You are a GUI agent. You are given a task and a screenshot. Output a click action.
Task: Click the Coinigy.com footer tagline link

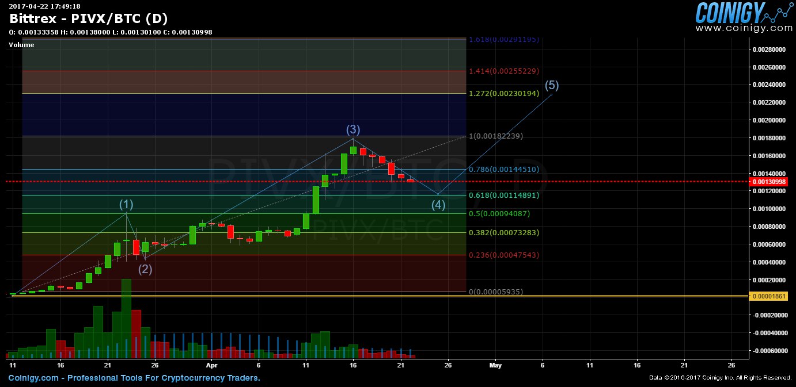[x=134, y=378]
